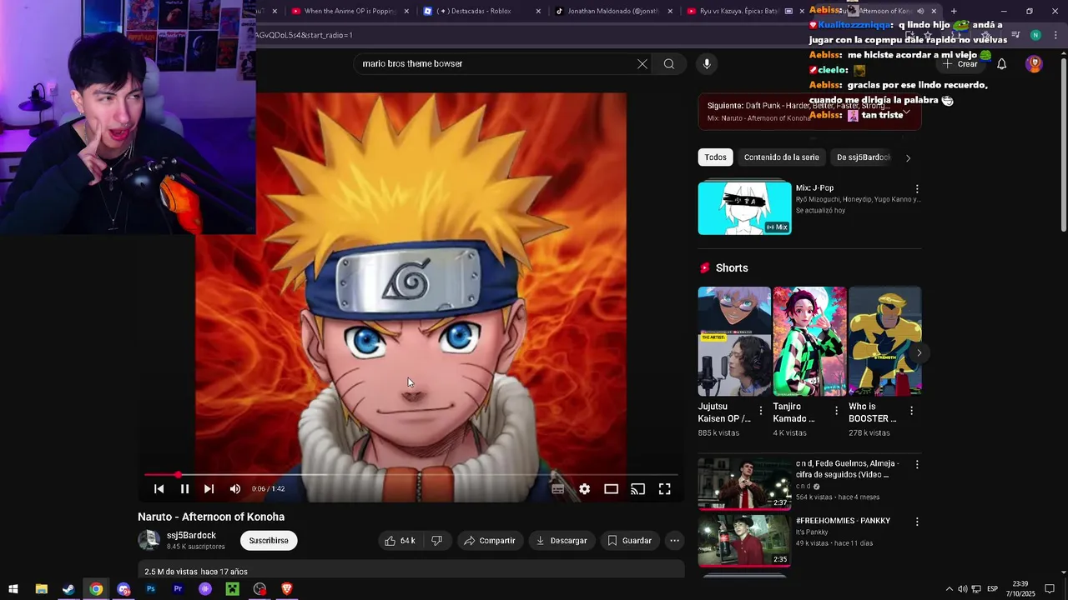Screen dimensions: 1068x600
Task: Open Brave browser from the taskbar
Action: tap(287, 589)
